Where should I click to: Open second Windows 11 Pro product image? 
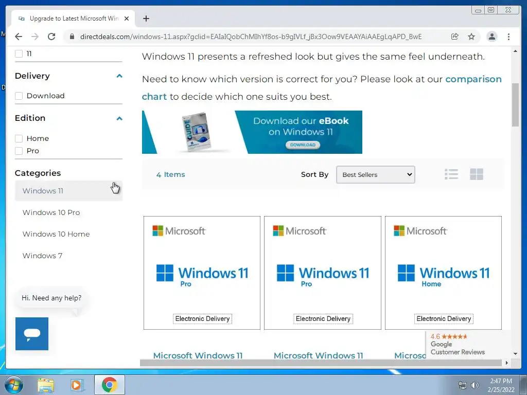click(323, 273)
